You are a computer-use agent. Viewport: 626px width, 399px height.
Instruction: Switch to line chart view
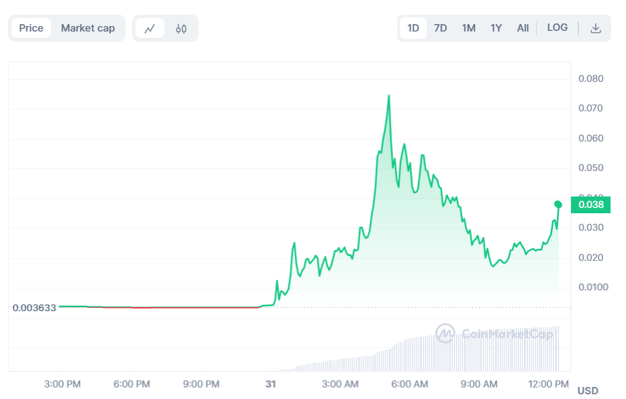pyautogui.click(x=150, y=28)
